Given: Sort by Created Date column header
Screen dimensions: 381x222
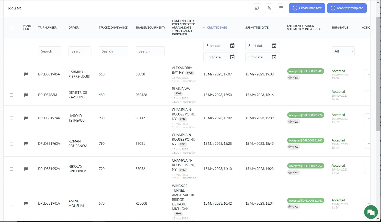Looking at the screenshot, I should click(x=217, y=28).
